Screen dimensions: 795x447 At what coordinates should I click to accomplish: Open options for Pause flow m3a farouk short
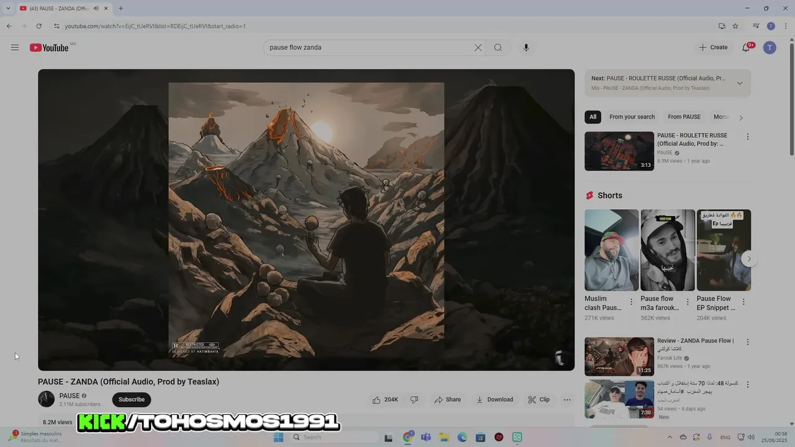pyautogui.click(x=688, y=302)
